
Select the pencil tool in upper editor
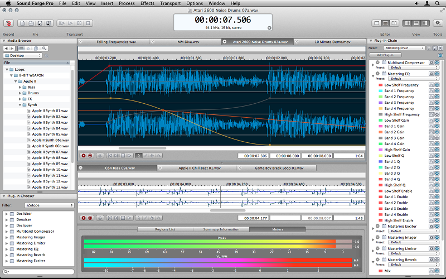click(x=146, y=156)
